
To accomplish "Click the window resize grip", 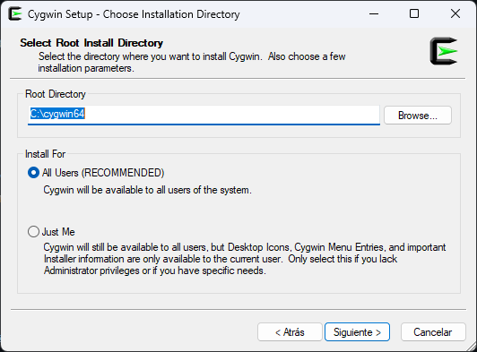I will coord(472,347).
